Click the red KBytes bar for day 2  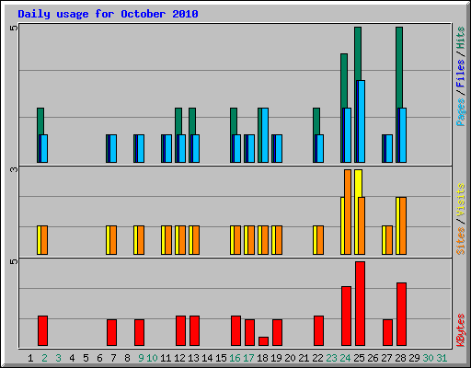tap(43, 331)
